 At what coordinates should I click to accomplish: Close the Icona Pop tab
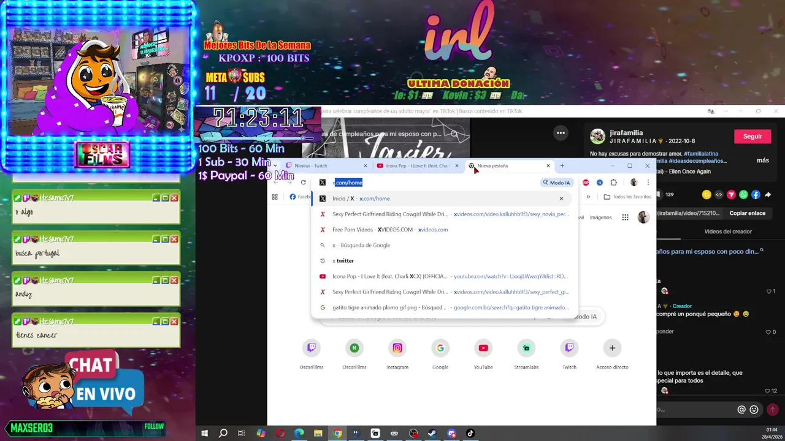tap(456, 165)
